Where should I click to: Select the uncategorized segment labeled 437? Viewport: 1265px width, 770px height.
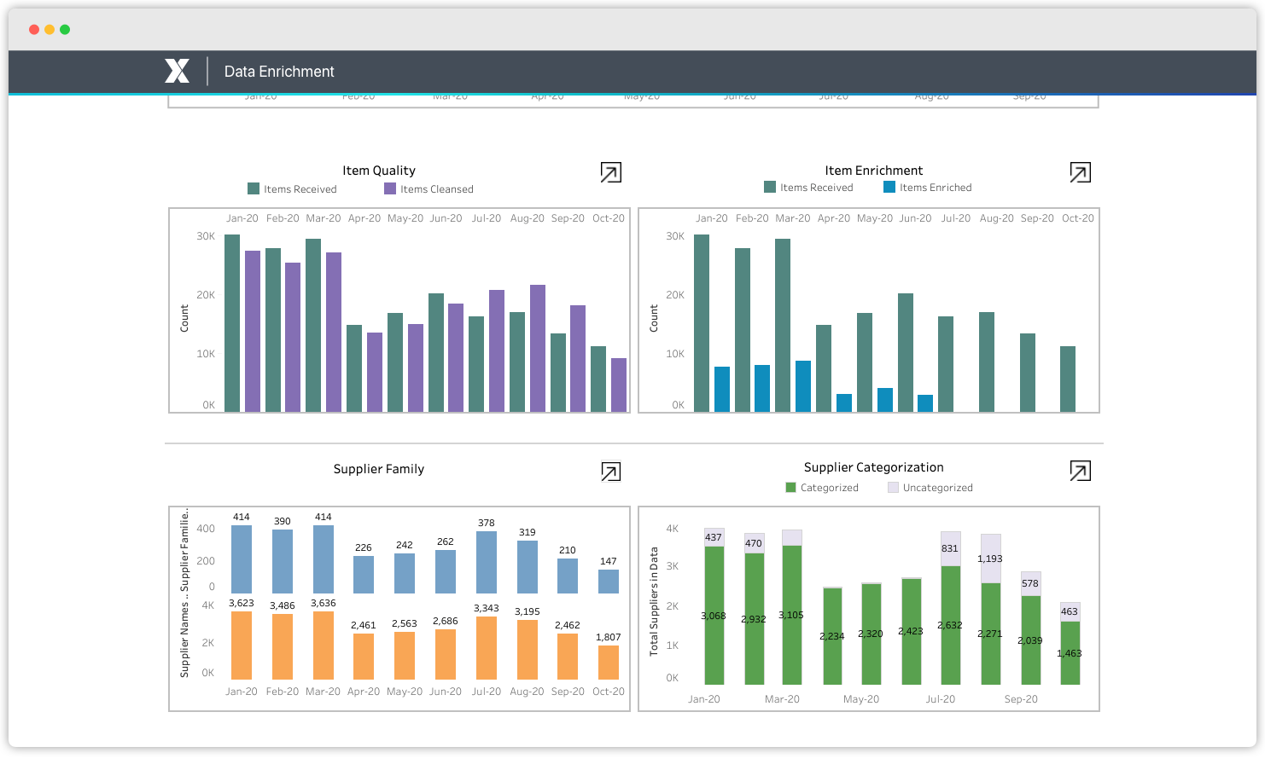714,537
